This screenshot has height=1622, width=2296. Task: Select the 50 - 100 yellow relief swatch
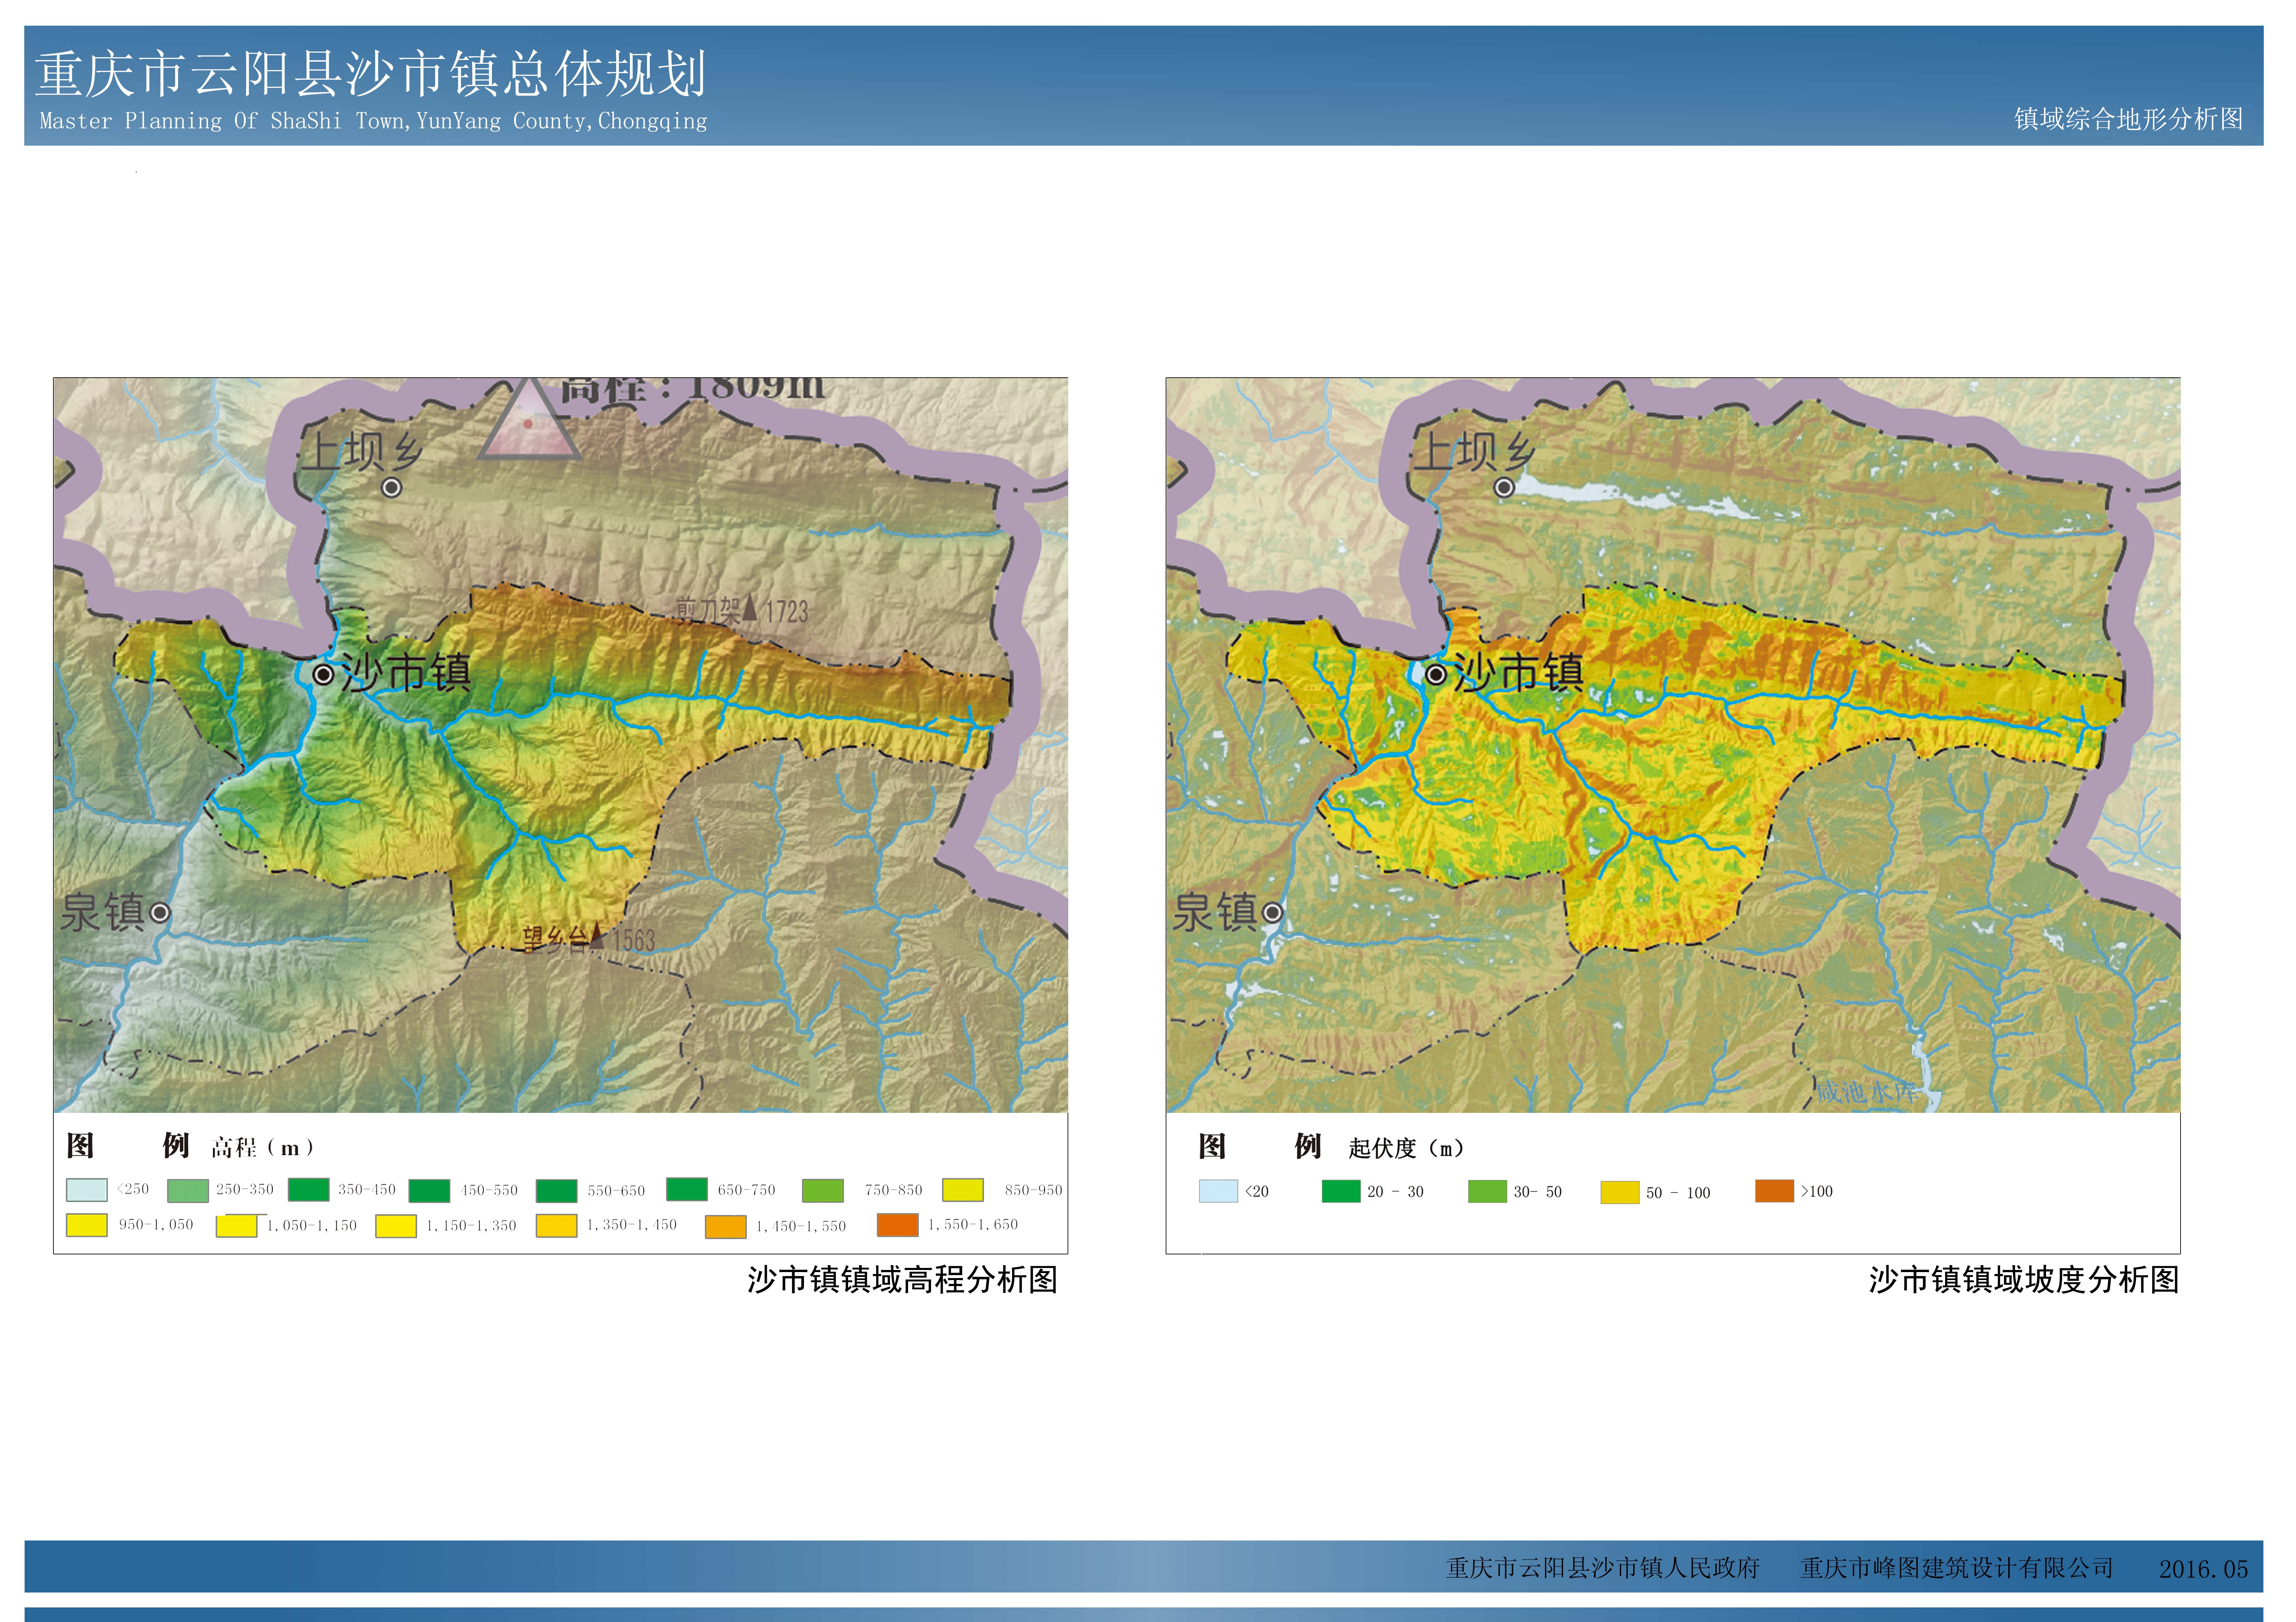coord(1620,1192)
